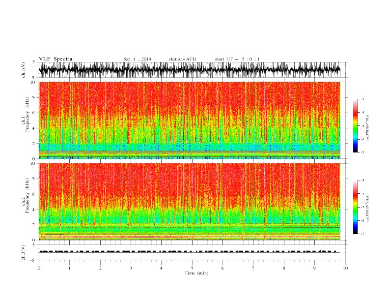389x301 pixels.
Task: Click the '-7' label on upper color bar
Action: pyautogui.click(x=362, y=152)
